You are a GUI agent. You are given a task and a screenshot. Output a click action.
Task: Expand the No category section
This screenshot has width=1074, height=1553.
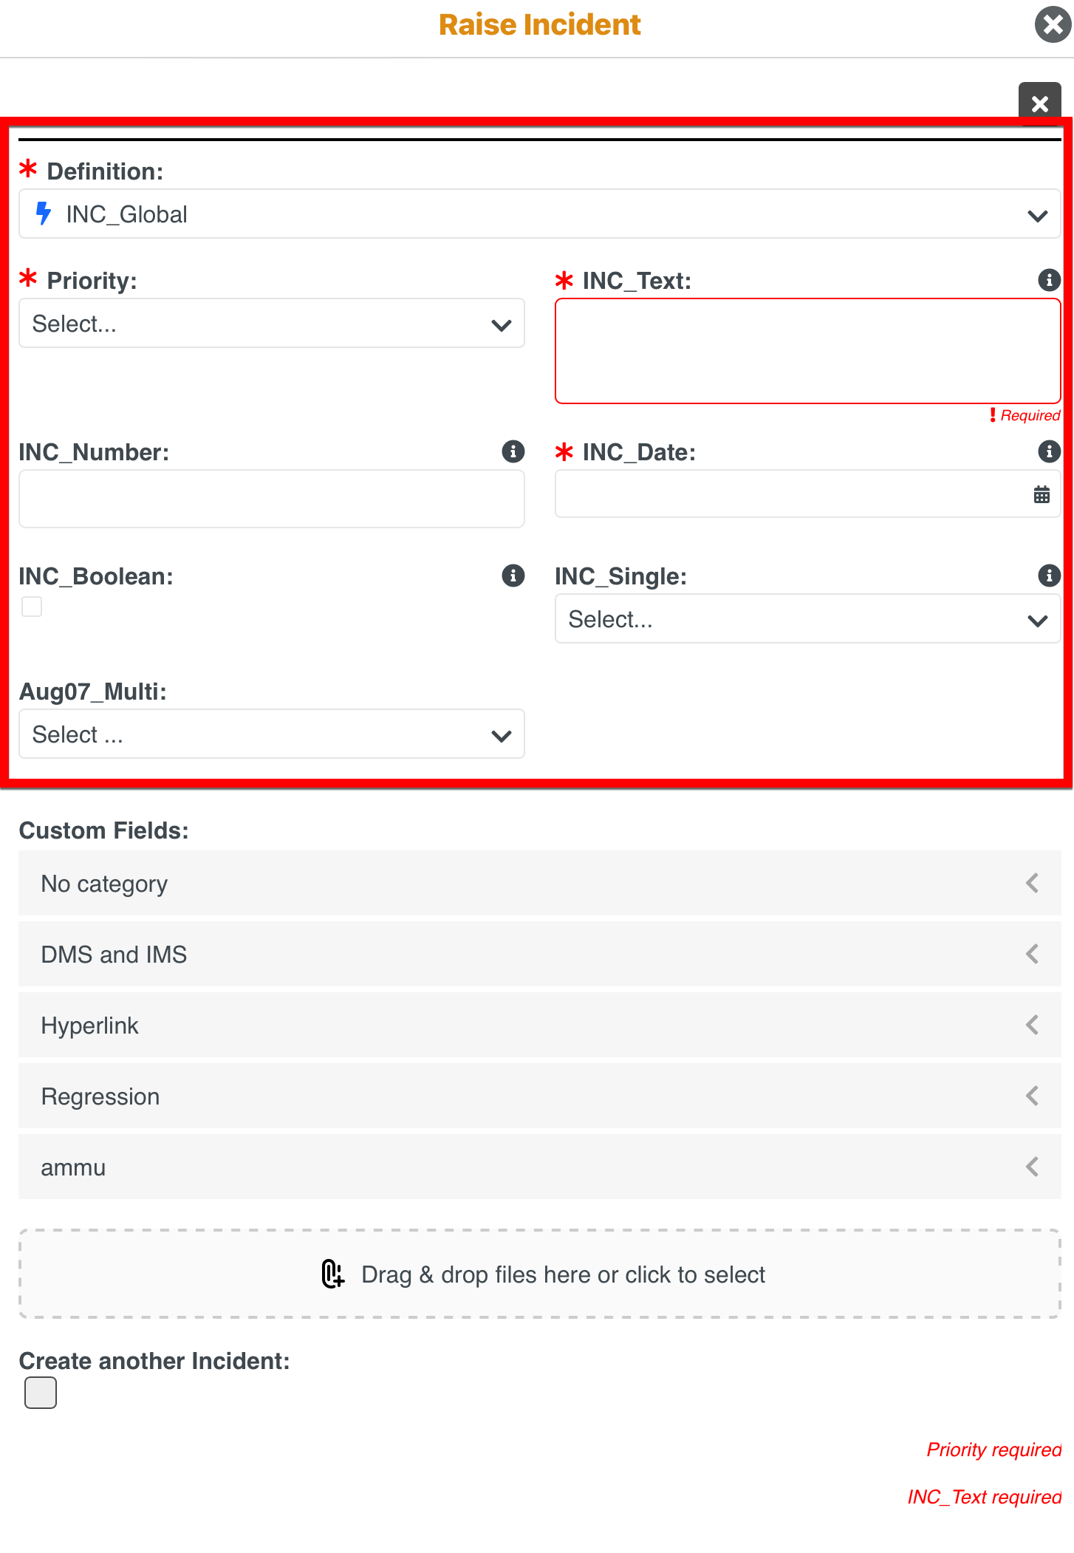539,884
